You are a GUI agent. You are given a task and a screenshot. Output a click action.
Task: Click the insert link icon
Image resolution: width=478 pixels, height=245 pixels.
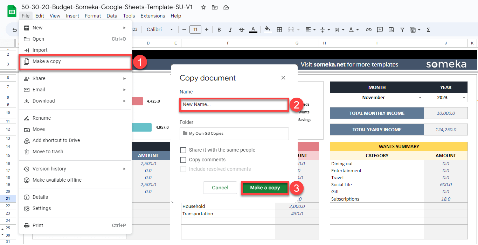368,30
